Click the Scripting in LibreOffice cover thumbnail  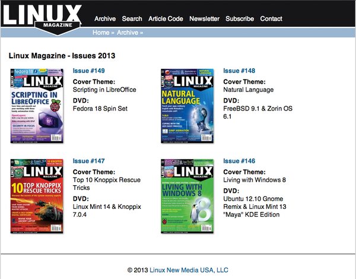pos(37,107)
